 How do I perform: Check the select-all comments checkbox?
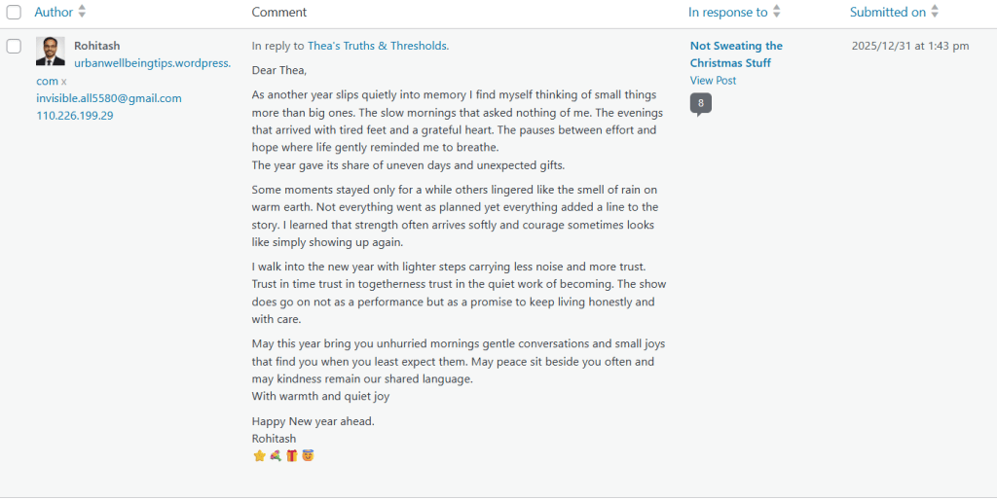[x=14, y=13]
